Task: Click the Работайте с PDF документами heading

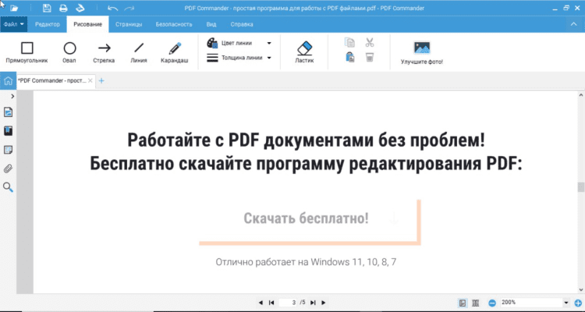Action: (307, 140)
